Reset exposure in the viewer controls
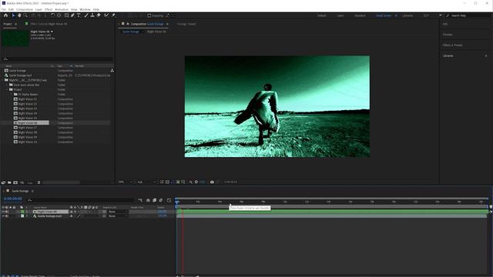This screenshot has width=493, height=277. click(x=196, y=182)
